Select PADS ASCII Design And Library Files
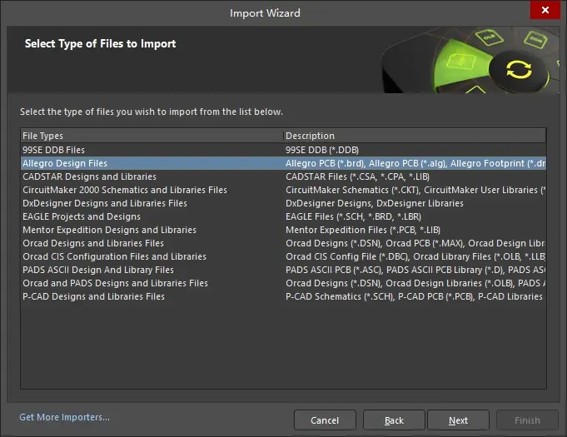The width and height of the screenshot is (567, 437). pos(283,270)
